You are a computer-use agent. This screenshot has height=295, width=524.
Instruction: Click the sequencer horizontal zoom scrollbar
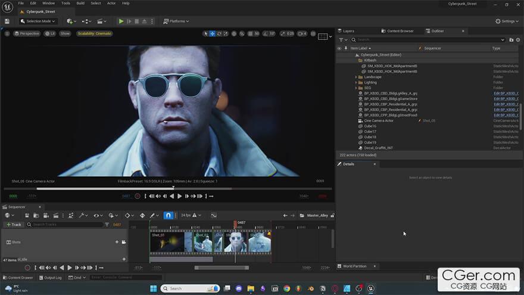pyautogui.click(x=222, y=268)
